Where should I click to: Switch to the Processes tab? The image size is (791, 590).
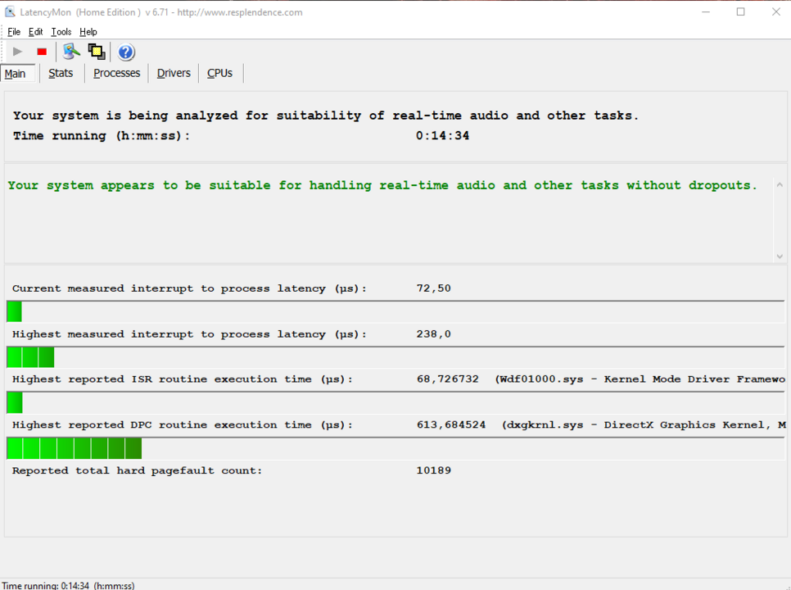click(116, 73)
